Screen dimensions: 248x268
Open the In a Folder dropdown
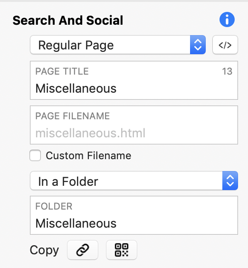(x=134, y=181)
